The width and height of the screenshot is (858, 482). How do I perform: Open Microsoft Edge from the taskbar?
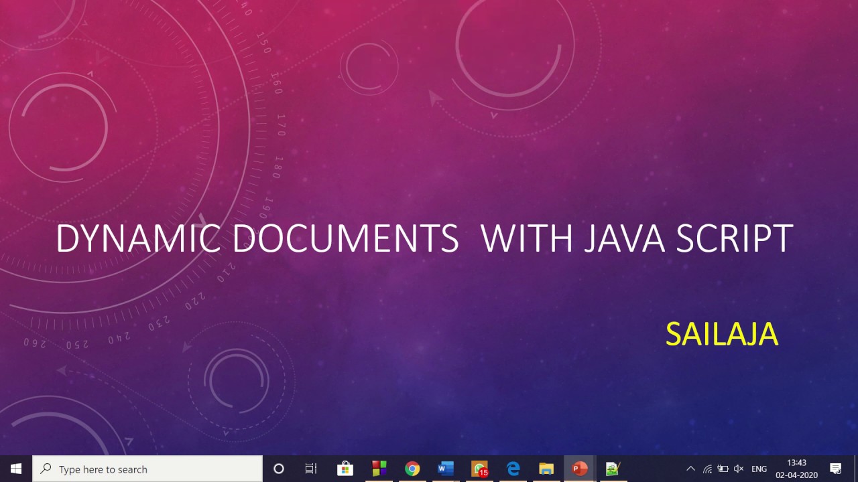click(513, 469)
